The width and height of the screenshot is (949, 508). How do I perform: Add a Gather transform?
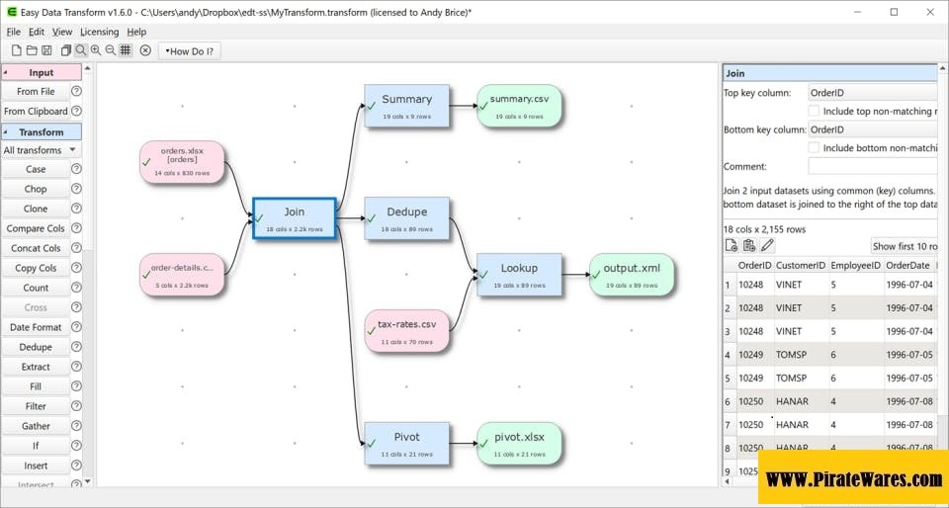(36, 426)
